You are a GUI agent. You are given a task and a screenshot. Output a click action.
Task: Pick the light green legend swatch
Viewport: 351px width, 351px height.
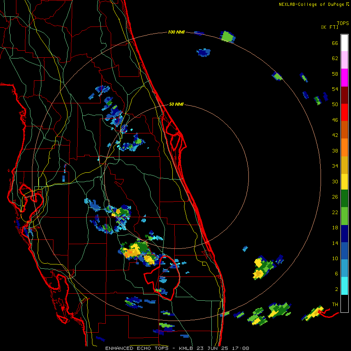[344, 216]
